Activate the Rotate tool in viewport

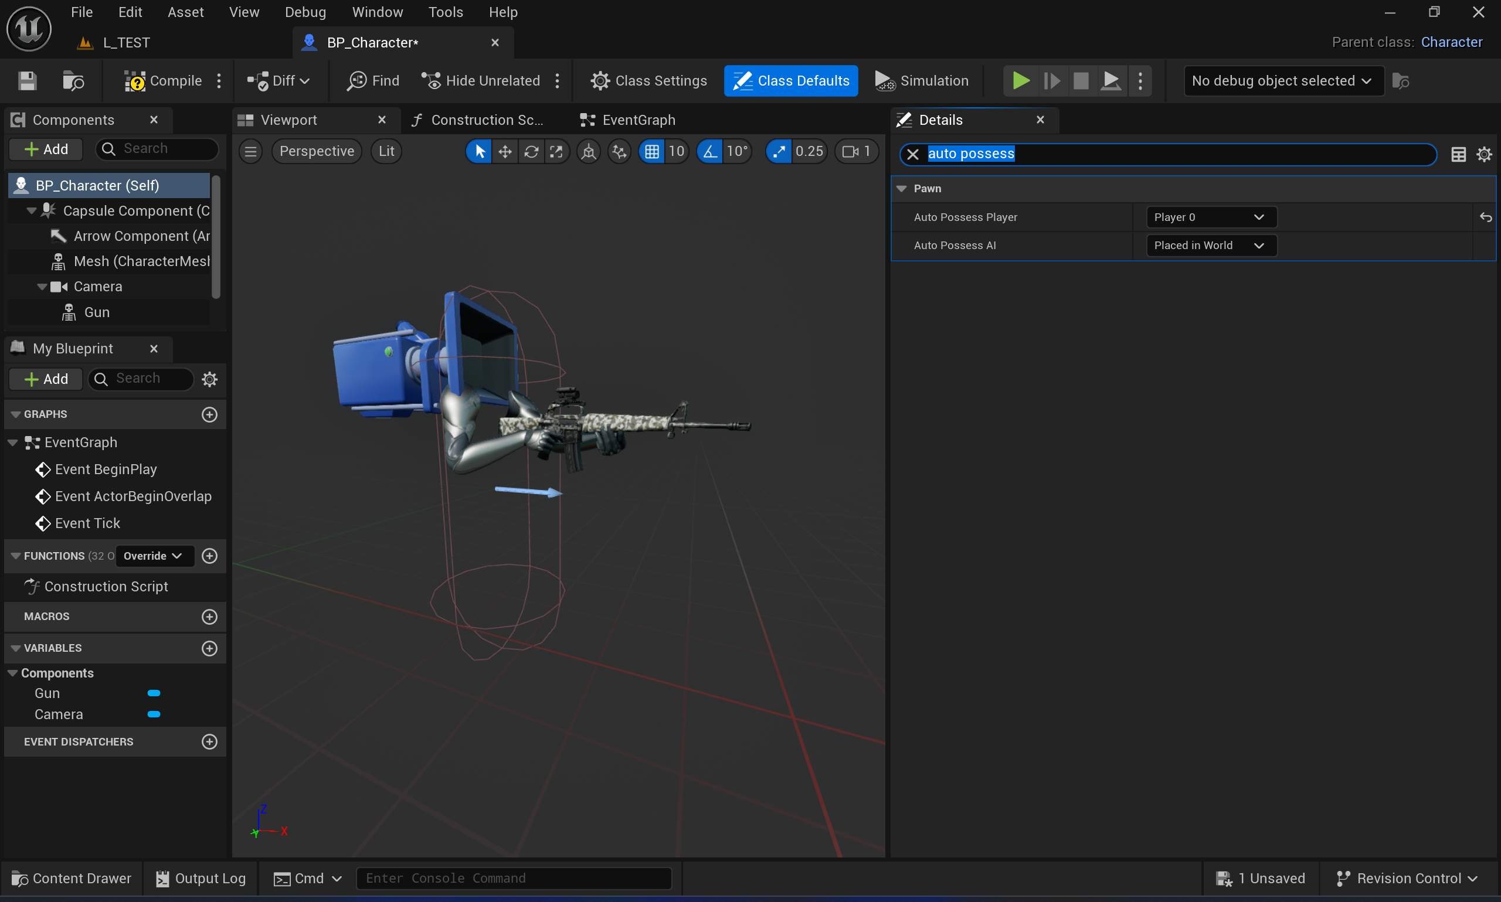531,151
